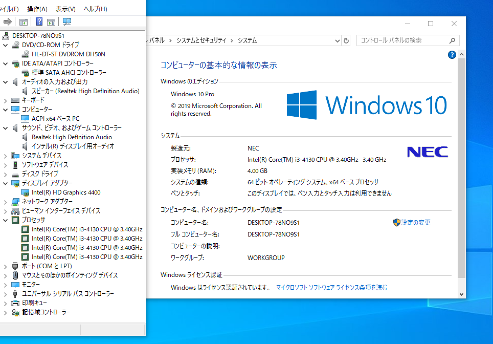Image resolution: width=493 pixels, height=344 pixels.
Task: Click the forward arrow in Device Manager toolbar
Action: click(8, 21)
